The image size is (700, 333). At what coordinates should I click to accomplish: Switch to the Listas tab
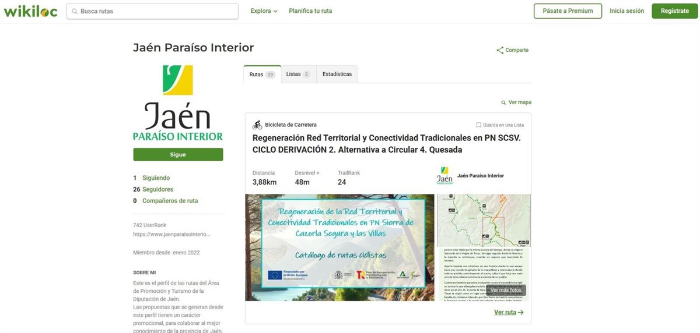[298, 75]
